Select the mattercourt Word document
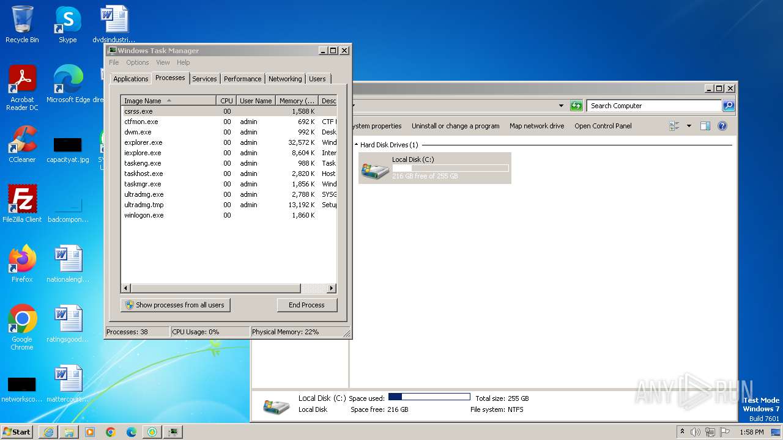This screenshot has height=440, width=783. click(x=67, y=384)
